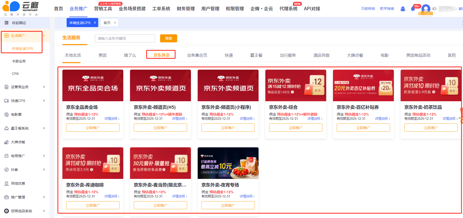Expand the 运营商业务 sidebar menu
This screenshot has width=463, height=218.
point(44,87)
